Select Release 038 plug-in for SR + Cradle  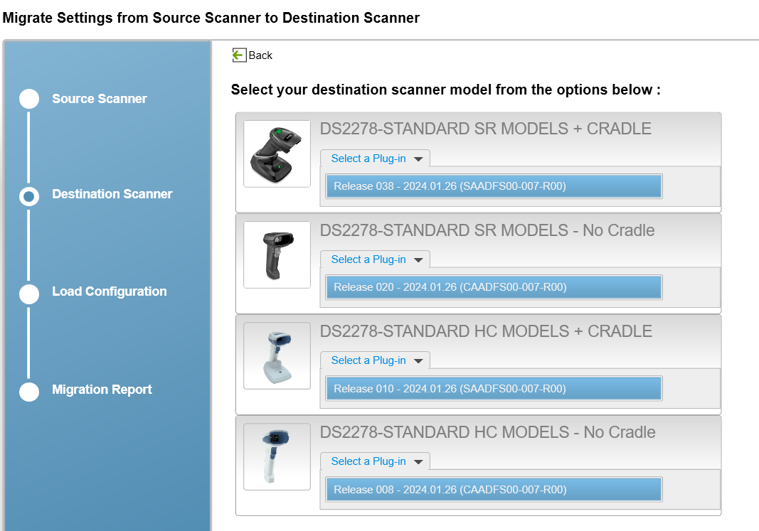tap(494, 186)
